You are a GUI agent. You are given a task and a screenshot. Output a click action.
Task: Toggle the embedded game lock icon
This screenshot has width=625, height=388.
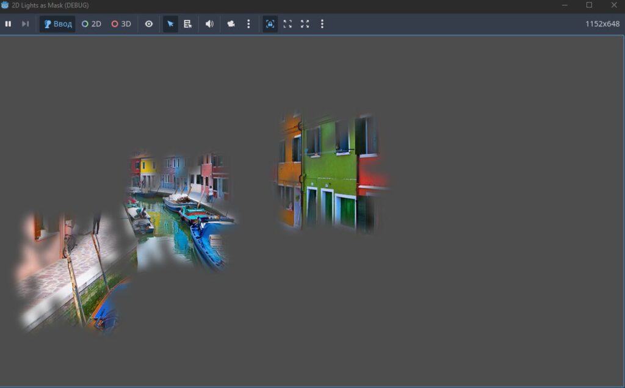[270, 24]
